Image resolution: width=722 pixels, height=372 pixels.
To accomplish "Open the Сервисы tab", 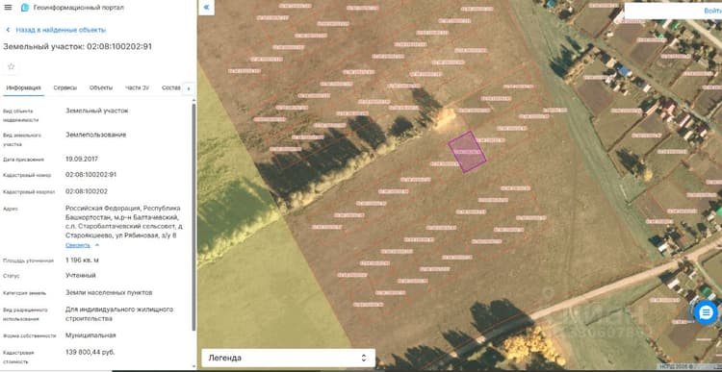I will (x=64, y=87).
